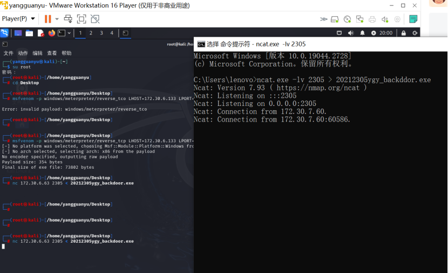Viewport: 448px width, 273px height.
Task: Open the 帮助 menu in Kali terminal
Action: (x=66, y=53)
